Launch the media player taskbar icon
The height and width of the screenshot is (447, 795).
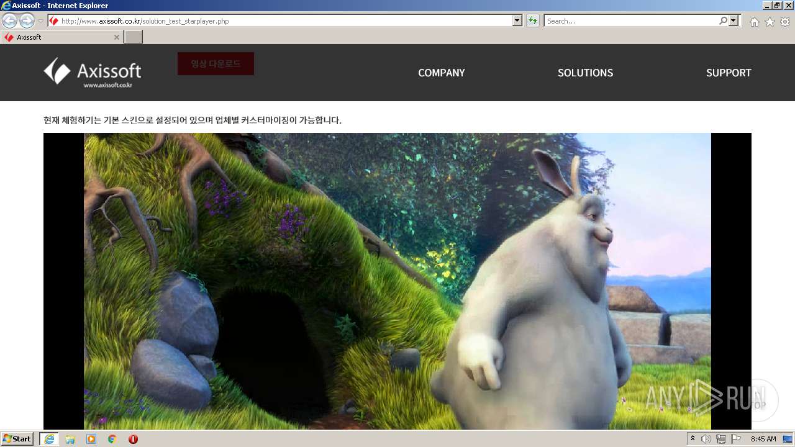click(91, 439)
